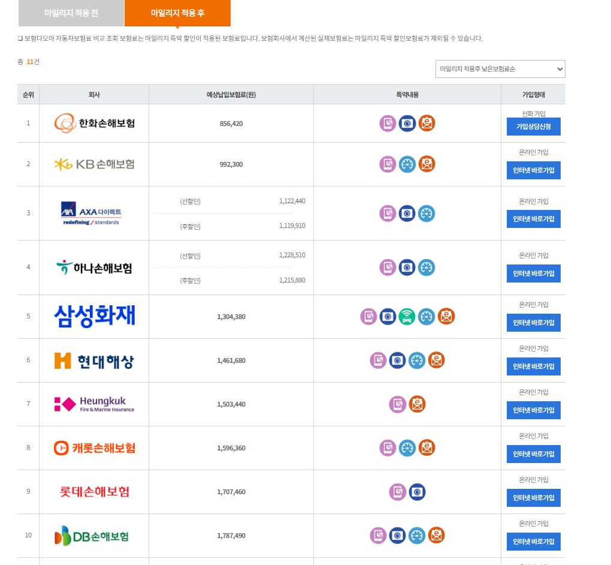Viewport: 611px width, 565px height.
Task: Click 인터넷 바로가입 for 롯데손해보험
Action: click(534, 497)
